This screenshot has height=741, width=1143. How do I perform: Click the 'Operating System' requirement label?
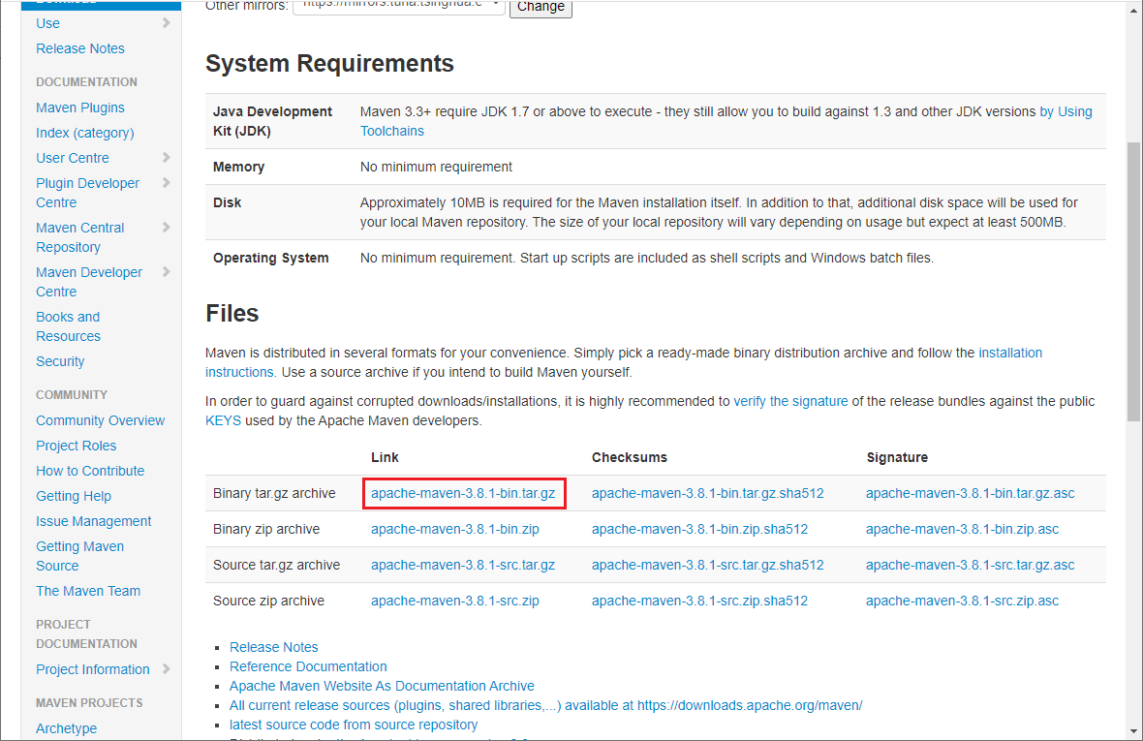pos(270,258)
